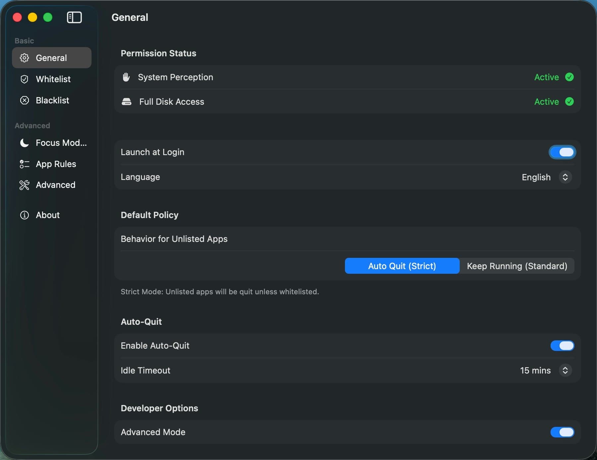
Task: Go to the App Rules section
Action: pyautogui.click(x=56, y=164)
